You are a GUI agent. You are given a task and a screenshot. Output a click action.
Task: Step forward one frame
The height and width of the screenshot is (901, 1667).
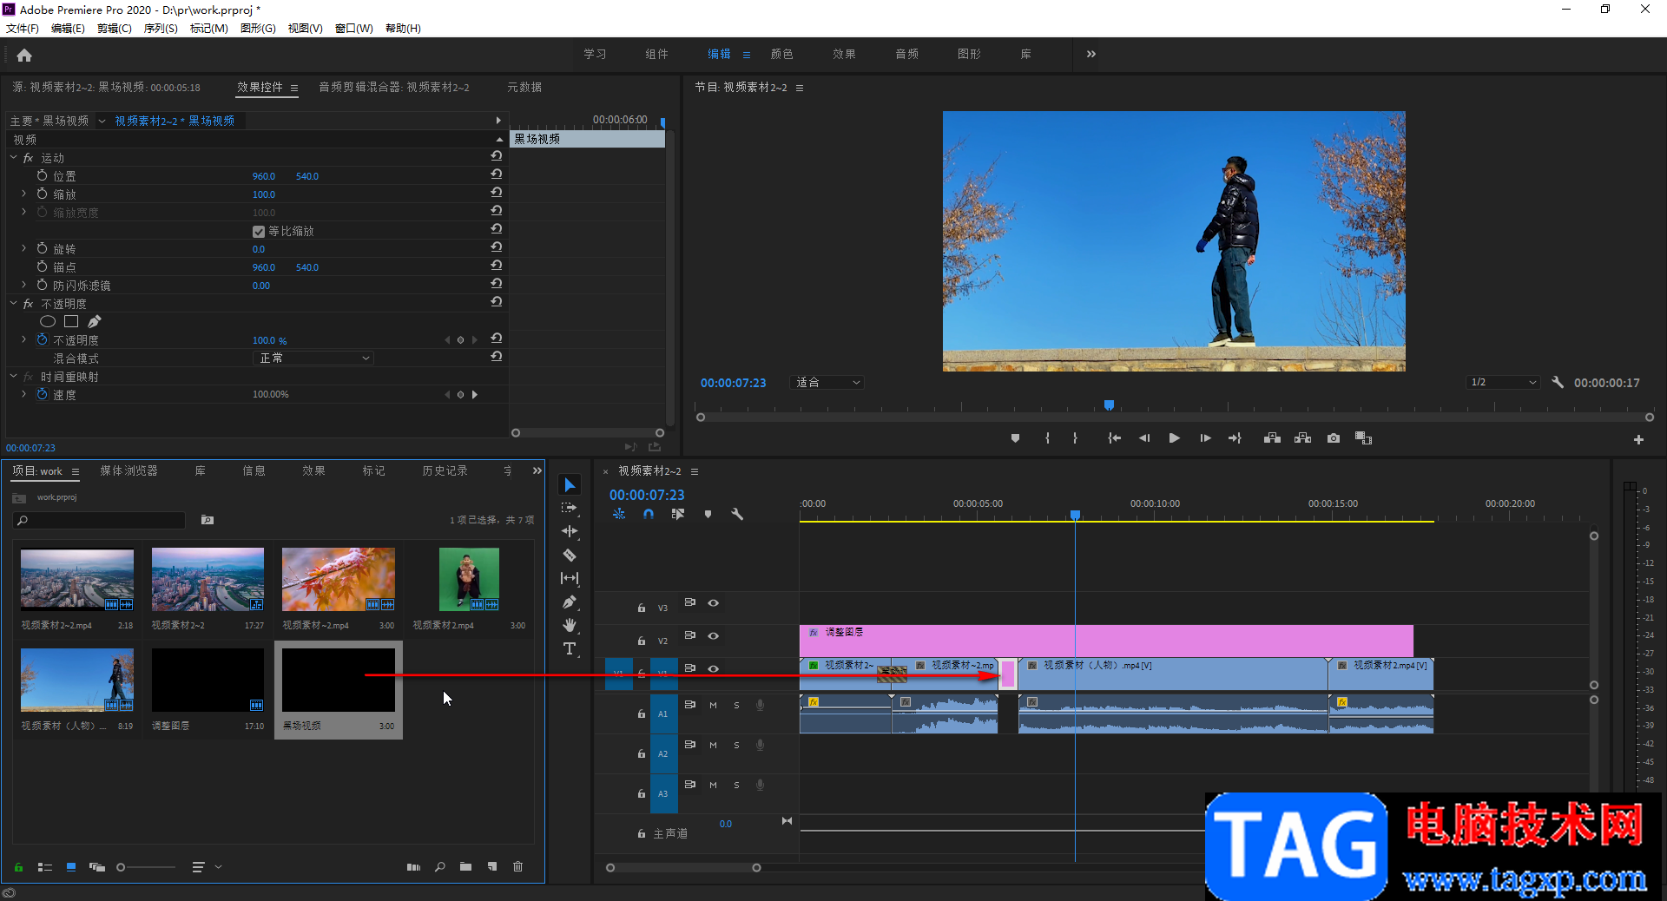pos(1205,438)
